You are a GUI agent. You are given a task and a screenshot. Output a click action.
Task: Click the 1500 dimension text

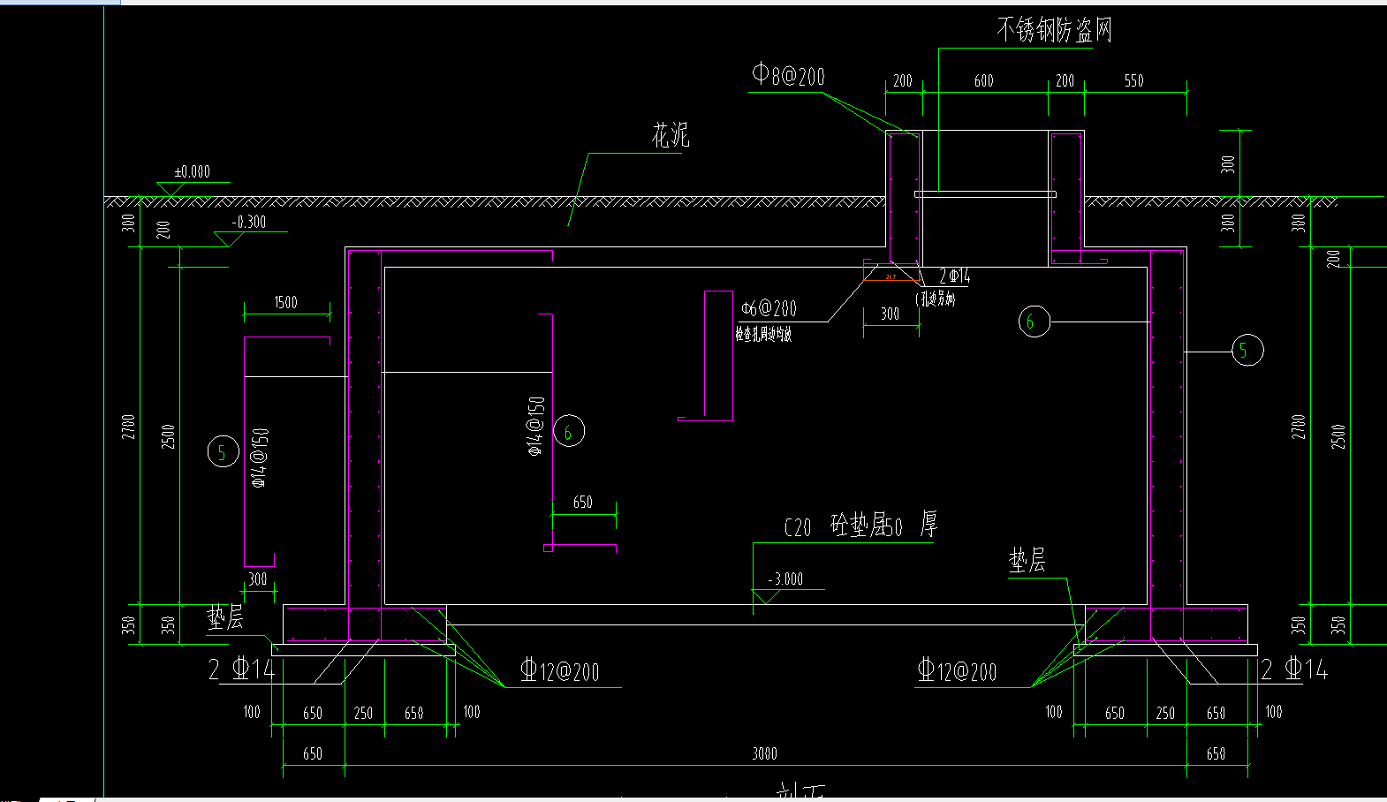tap(285, 302)
